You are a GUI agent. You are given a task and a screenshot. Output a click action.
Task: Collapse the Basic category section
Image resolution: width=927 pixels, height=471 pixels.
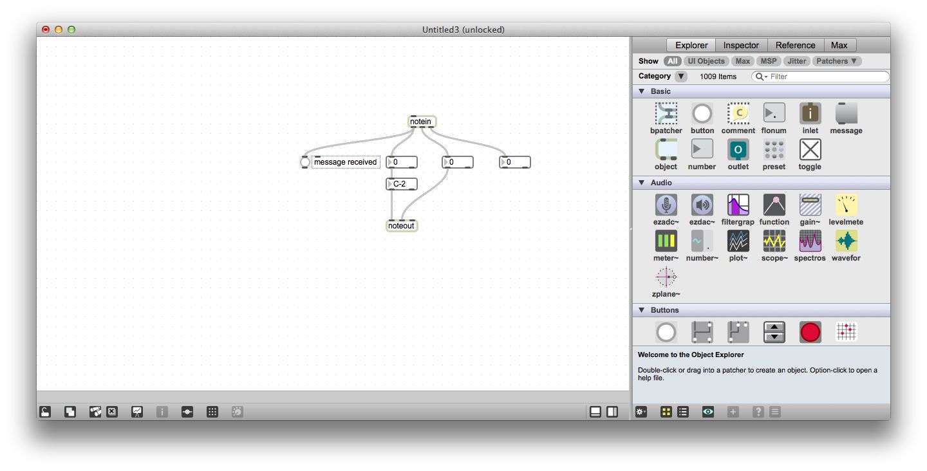point(641,91)
